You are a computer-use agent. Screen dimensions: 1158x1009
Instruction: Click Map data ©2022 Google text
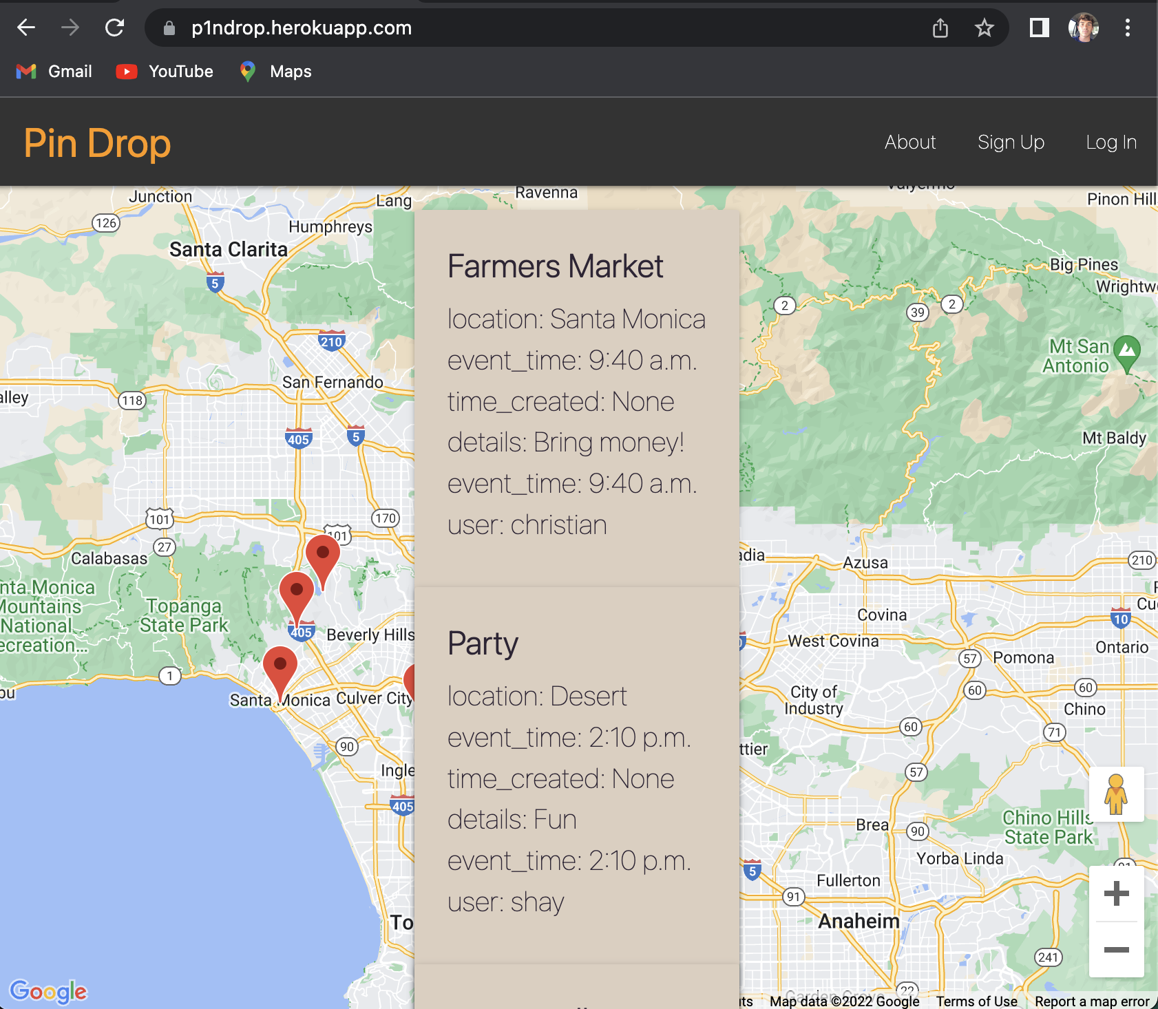844,1001
